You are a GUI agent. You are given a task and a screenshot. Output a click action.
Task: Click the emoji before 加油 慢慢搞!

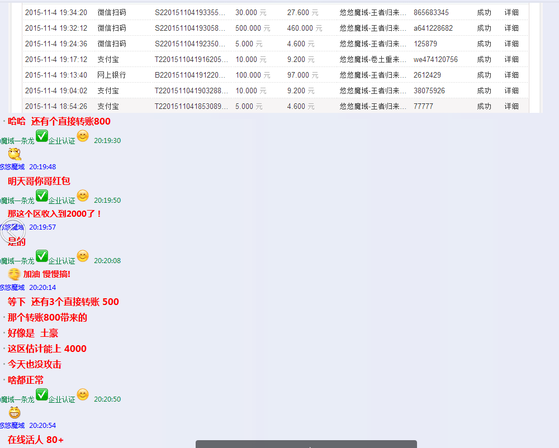(x=15, y=274)
